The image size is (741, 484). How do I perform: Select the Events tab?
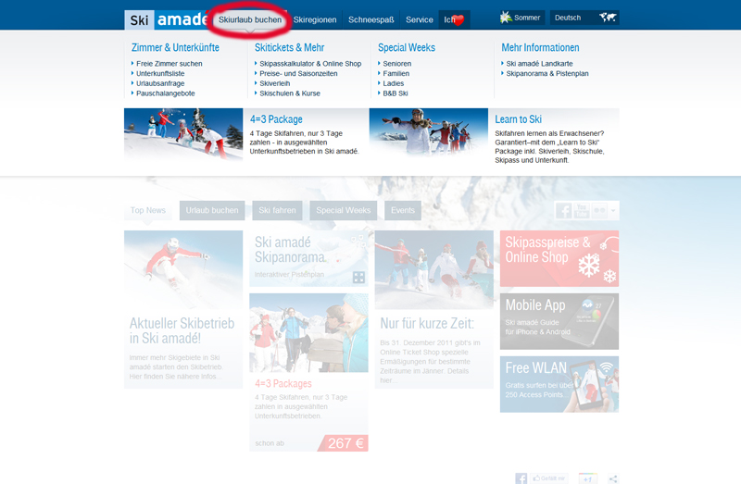click(403, 210)
